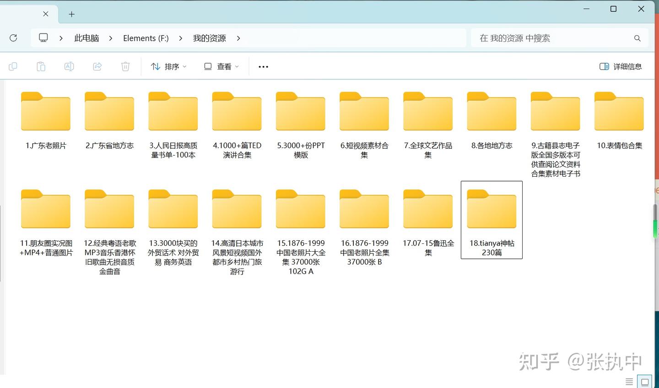Click 我的资源 breadcrumb
The image size is (659, 388).
[209, 38]
